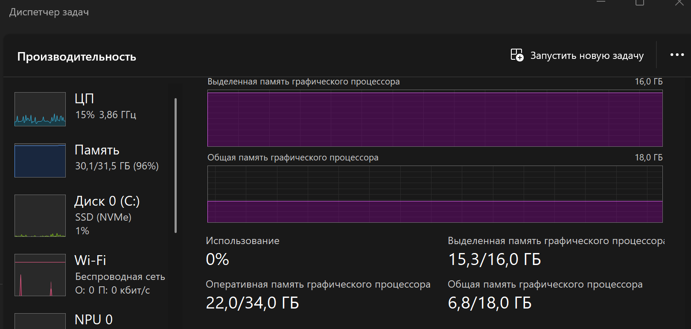Select the ЦП item label

84,99
